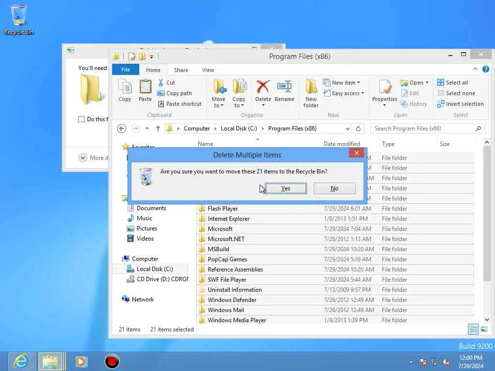Switch to the View ribbon tab

click(x=208, y=70)
